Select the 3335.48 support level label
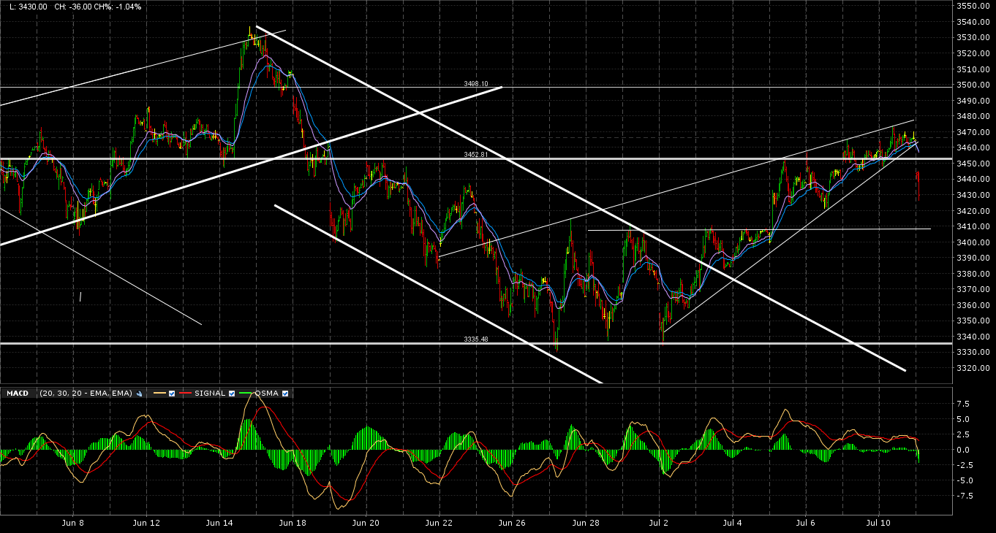Viewport: 996px width, 533px height. 475,340
